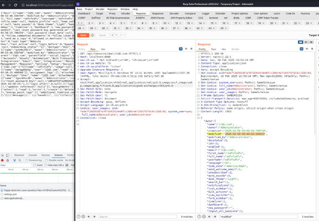Click the DevTools record network log icon

(x=2, y=160)
